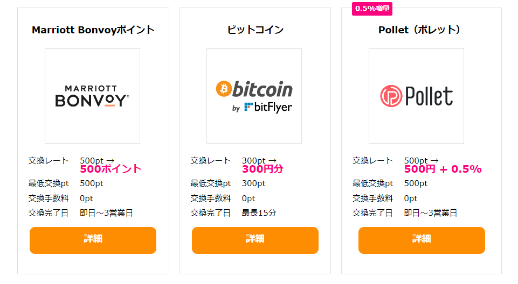Click the Bitcoin 最低交換pt value 300pt
The image size is (518, 284).
[254, 183]
